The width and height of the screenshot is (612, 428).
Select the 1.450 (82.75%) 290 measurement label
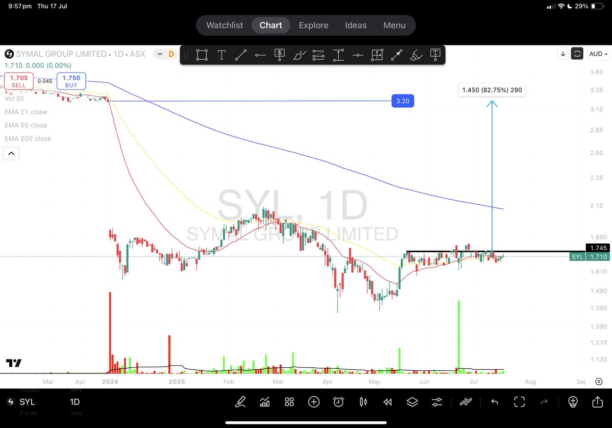coord(492,90)
